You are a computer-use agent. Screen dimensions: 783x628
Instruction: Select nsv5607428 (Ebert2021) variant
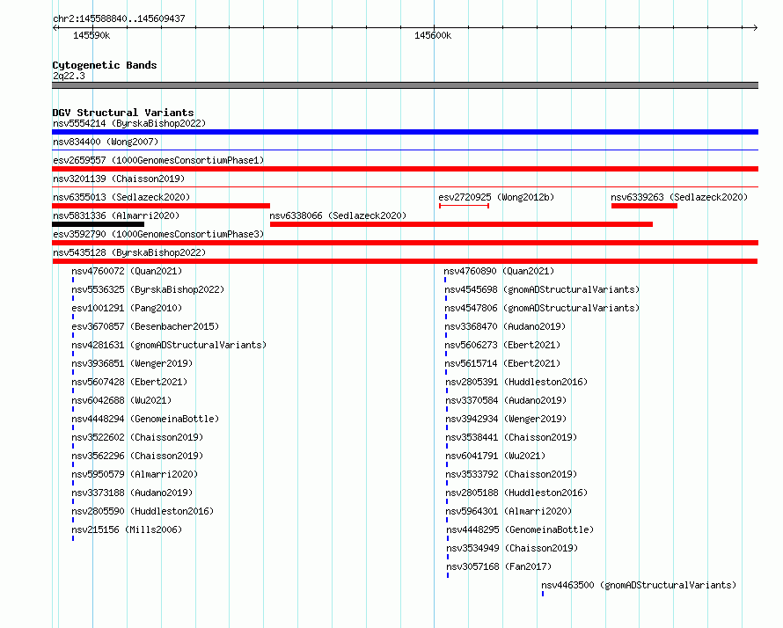point(129,382)
